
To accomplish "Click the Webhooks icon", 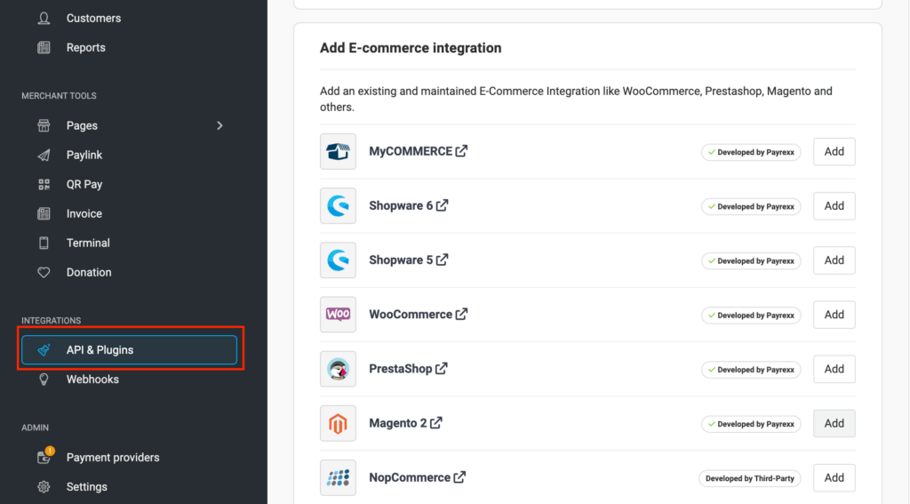I will (44, 380).
